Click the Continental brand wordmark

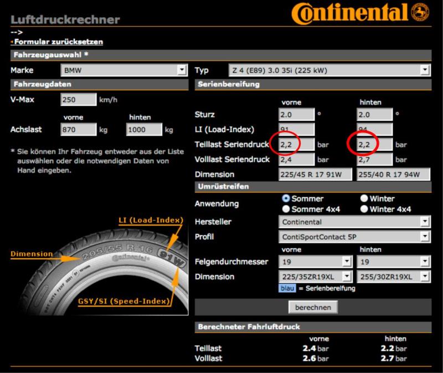pos(354,13)
